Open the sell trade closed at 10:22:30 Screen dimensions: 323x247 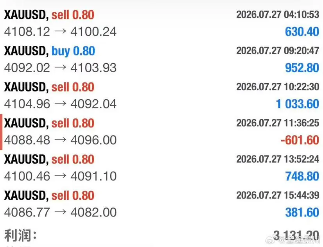pyautogui.click(x=161, y=95)
